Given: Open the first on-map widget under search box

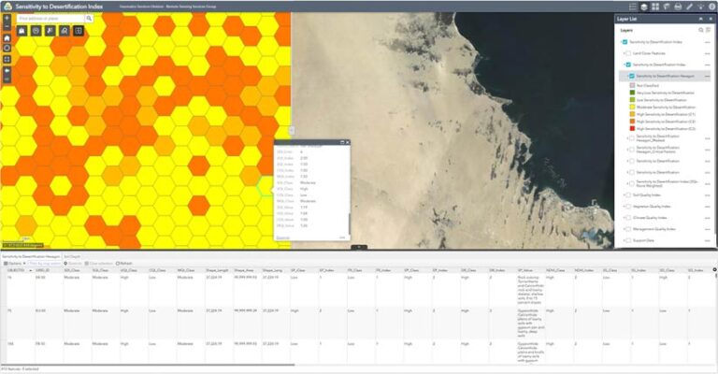Looking at the screenshot, I should (x=22, y=31).
